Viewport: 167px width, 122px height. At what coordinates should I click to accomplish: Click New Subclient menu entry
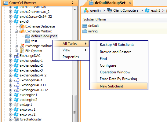tap(119, 86)
